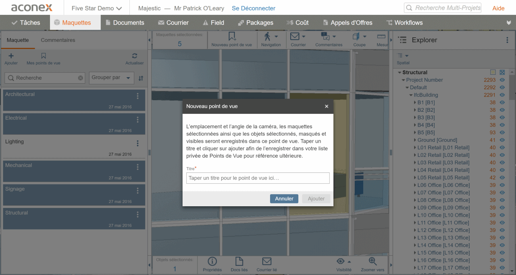Open Docs liés for the selected object

point(239,265)
